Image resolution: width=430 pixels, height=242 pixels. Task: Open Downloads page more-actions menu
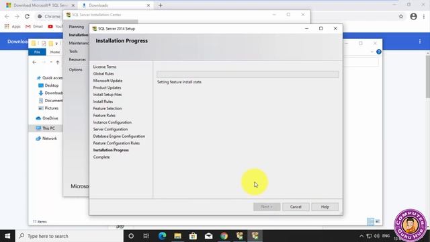[x=420, y=42]
